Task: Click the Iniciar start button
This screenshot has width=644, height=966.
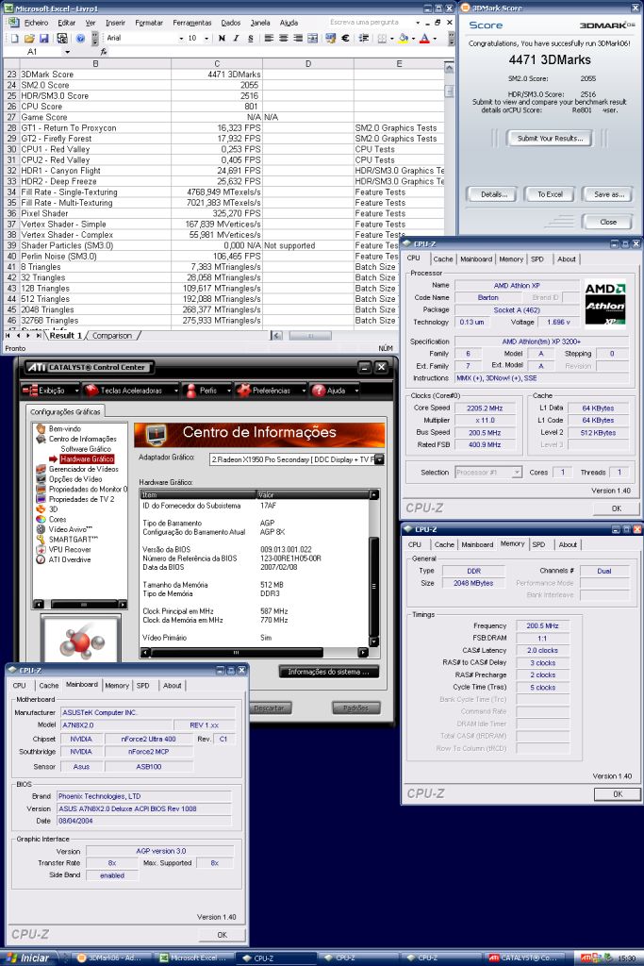Action: pyautogui.click(x=28, y=958)
